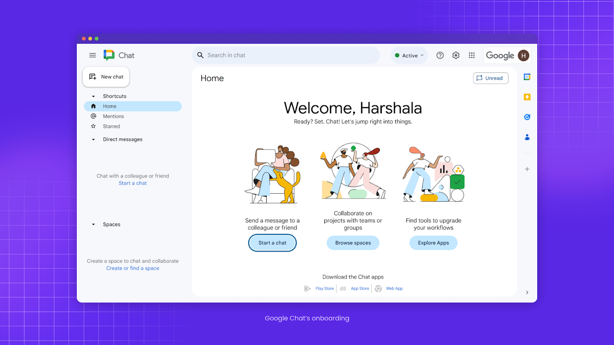Click the Search in chat field
This screenshot has width=614, height=345.
pos(286,55)
